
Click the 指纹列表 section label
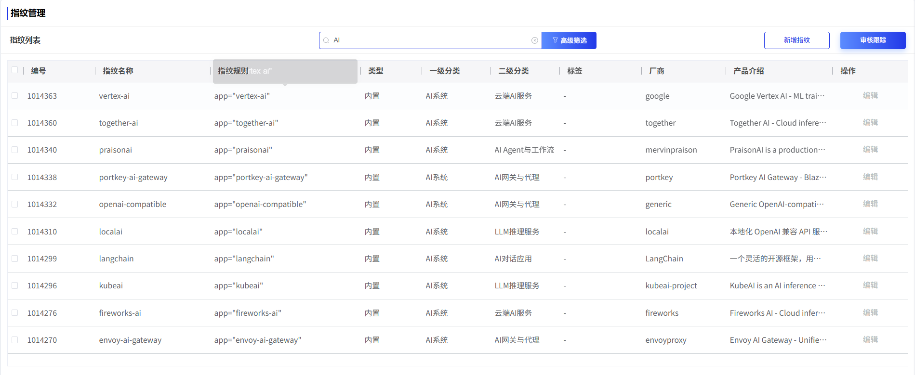tap(25, 40)
